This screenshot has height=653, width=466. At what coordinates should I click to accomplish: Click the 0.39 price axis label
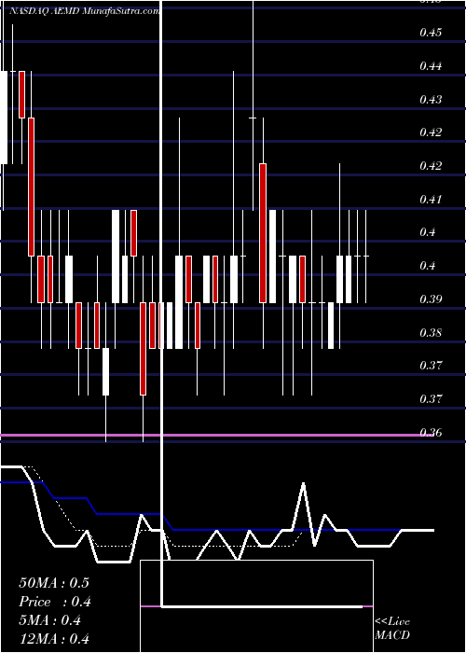point(431,299)
